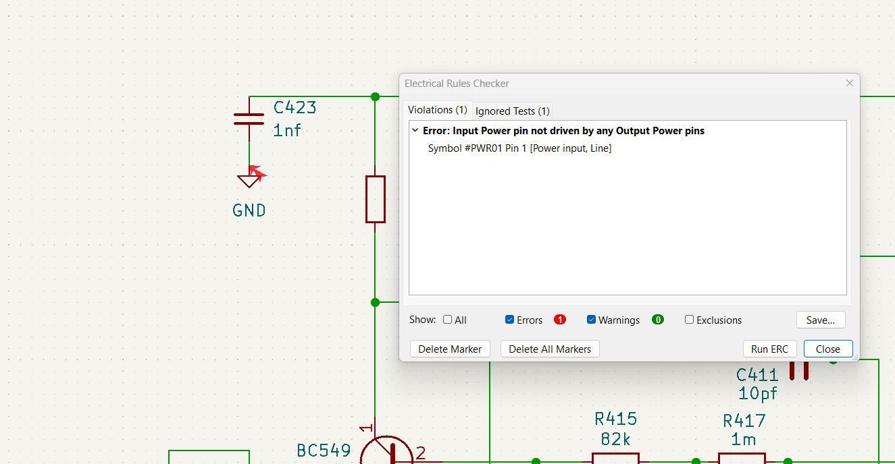Click the red error count badge
Image resolution: width=895 pixels, height=464 pixels.
pos(559,320)
